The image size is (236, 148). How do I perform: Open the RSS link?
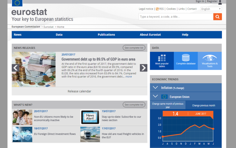pos(161,9)
